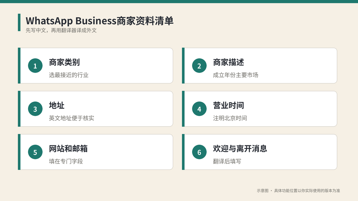The height and width of the screenshot is (201, 358).
Task: Select the 商家描述 card heading
Action: pyautogui.click(x=229, y=62)
